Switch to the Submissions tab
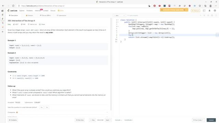 (62, 15)
